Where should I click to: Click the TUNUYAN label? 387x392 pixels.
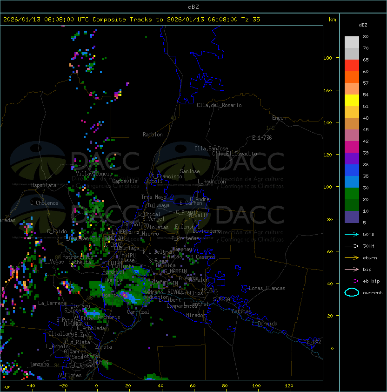click(x=99, y=363)
